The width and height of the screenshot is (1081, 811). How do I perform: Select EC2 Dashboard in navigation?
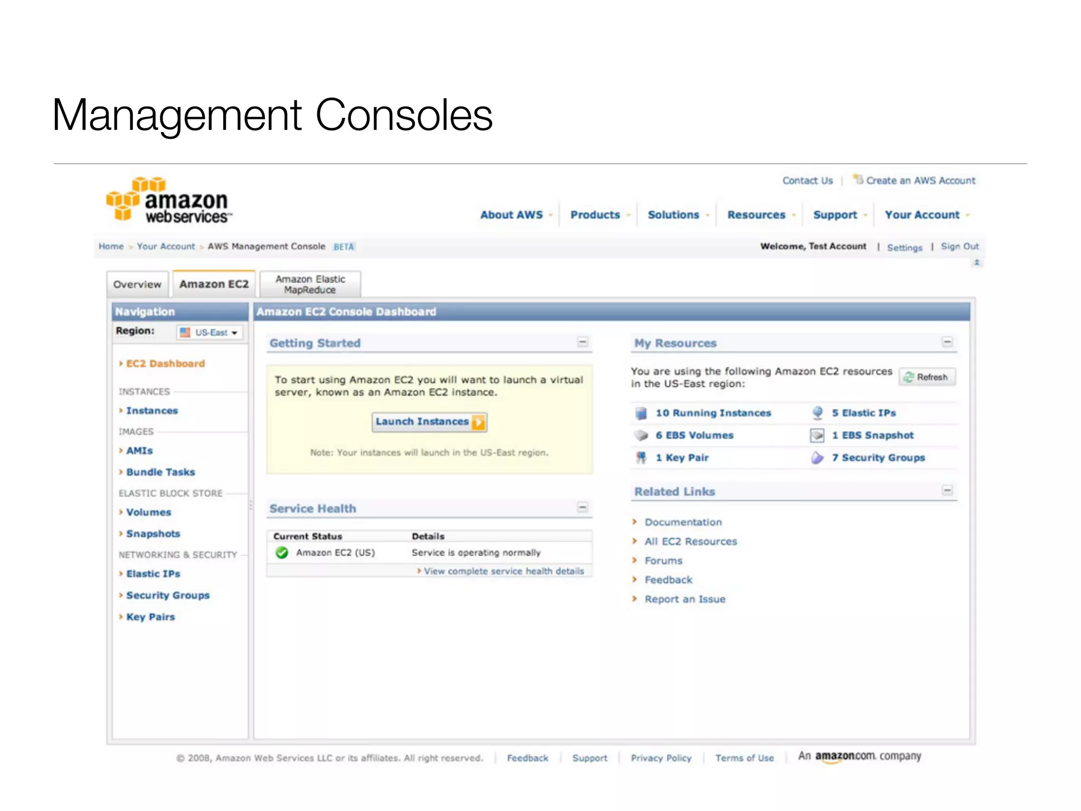point(165,364)
